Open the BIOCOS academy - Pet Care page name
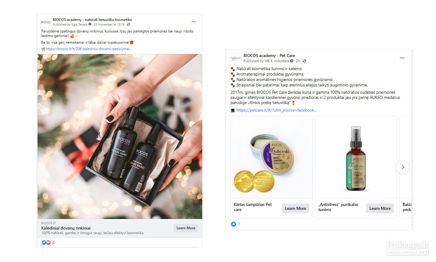 coord(269,55)
